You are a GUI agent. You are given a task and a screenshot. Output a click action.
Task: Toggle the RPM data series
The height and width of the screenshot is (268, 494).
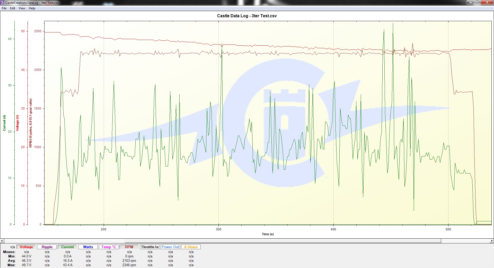tap(129, 247)
